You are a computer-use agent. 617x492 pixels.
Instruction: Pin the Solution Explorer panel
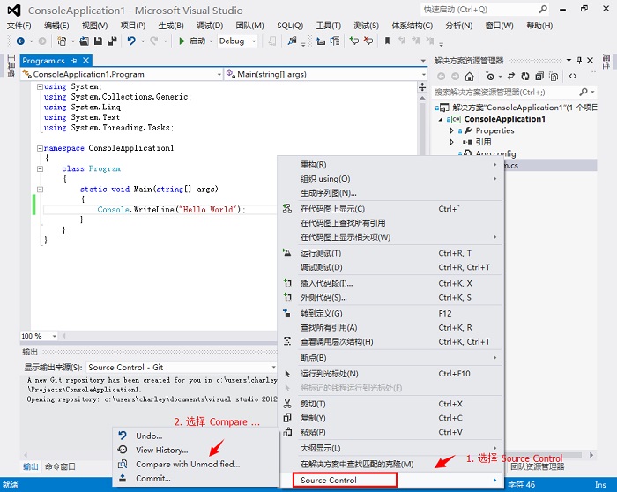(579, 60)
